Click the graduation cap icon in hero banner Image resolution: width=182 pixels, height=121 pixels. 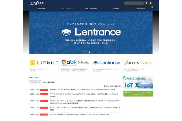[x=66, y=32]
